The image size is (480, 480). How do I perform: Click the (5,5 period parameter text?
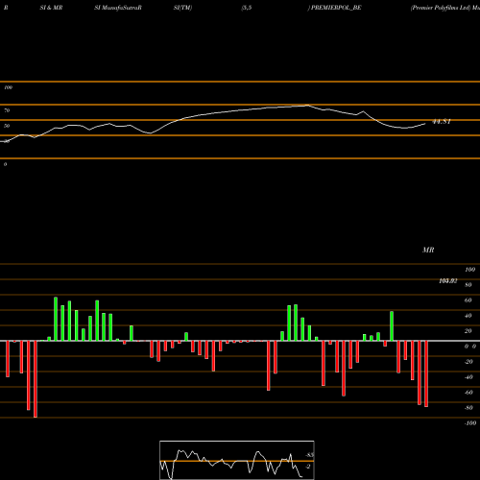point(247,8)
